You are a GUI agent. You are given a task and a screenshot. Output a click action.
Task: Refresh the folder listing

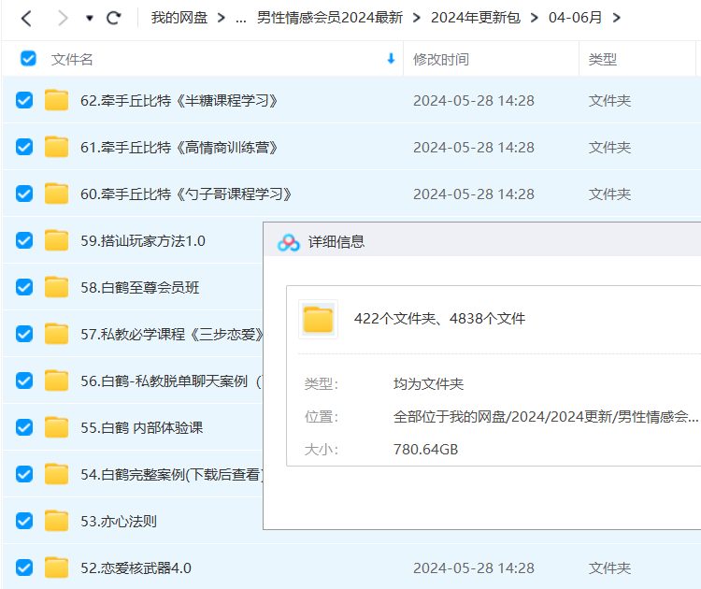click(113, 19)
